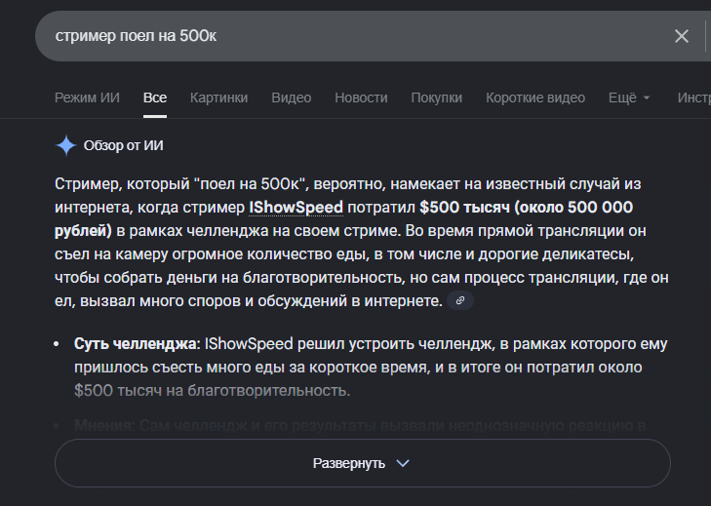Open the Короткие видео tab

tap(535, 97)
